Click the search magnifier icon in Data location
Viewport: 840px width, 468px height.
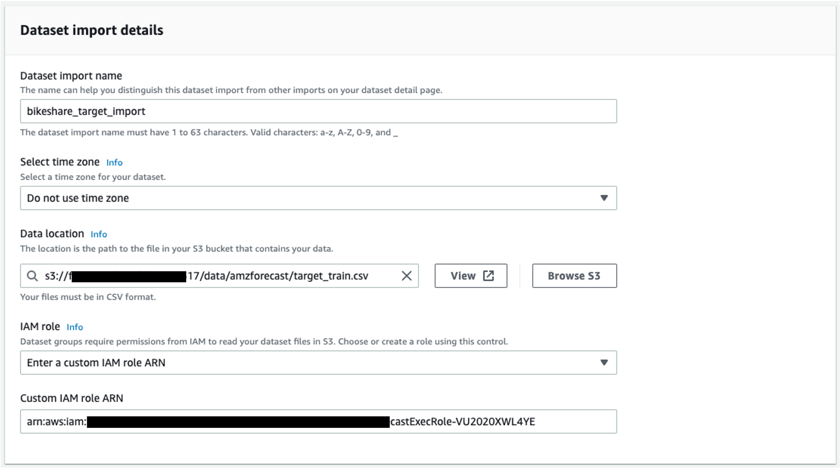[32, 276]
